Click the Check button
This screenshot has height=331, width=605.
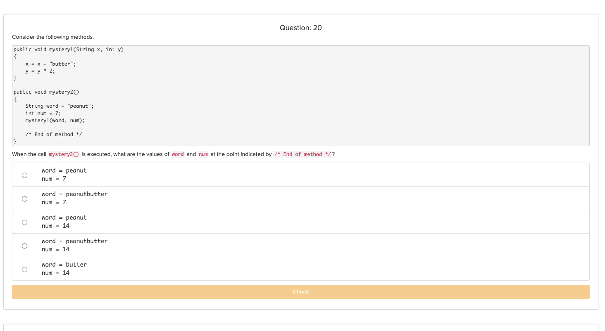pos(300,291)
